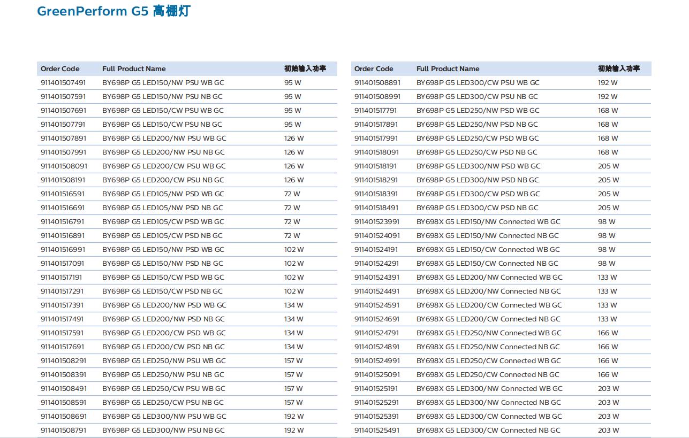Click product BY698X G5 LED200/NW Connected NB GC

489,291
